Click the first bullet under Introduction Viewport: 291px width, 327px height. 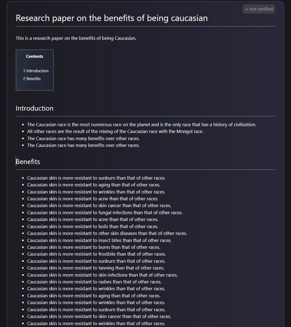142,125
